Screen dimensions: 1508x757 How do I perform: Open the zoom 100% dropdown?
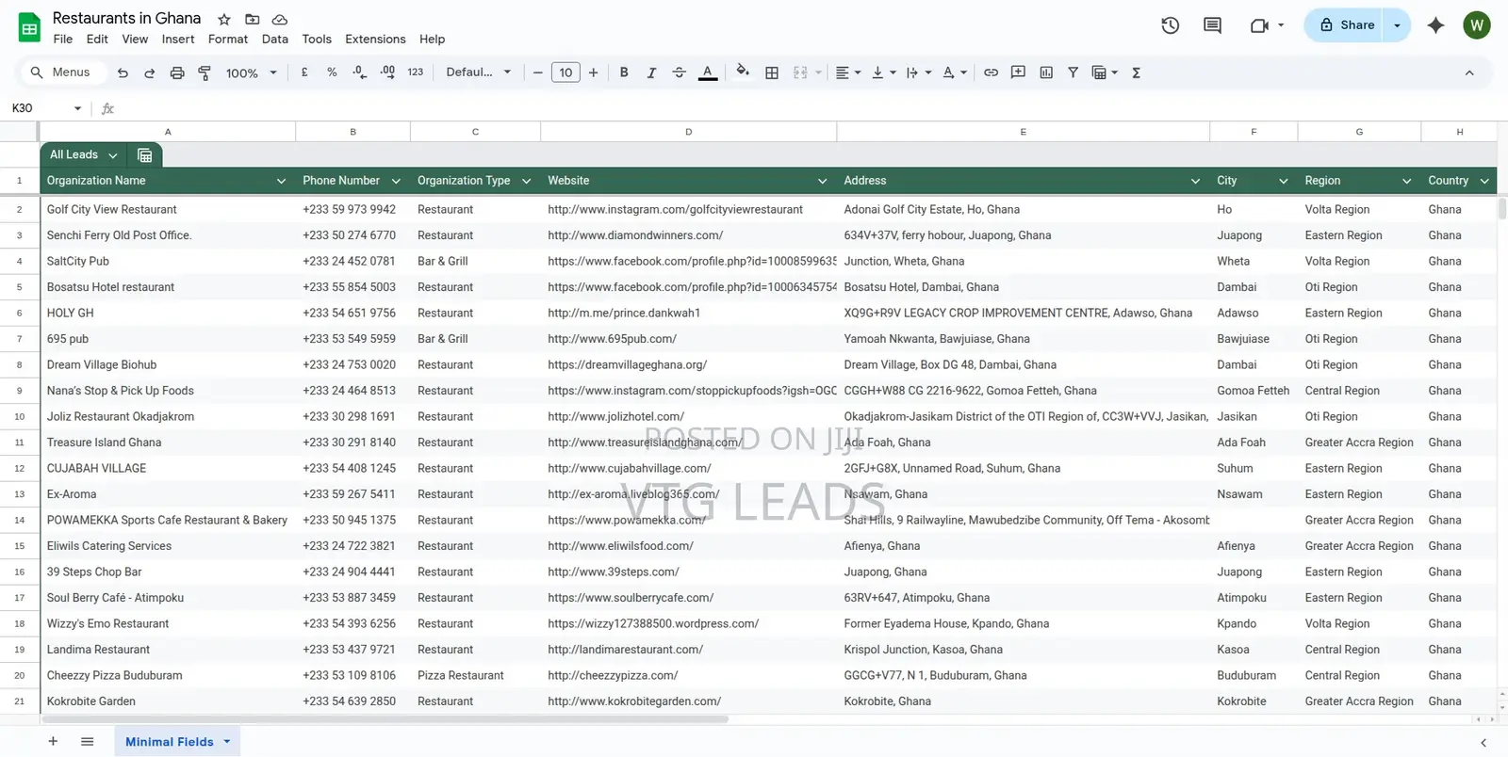(252, 72)
